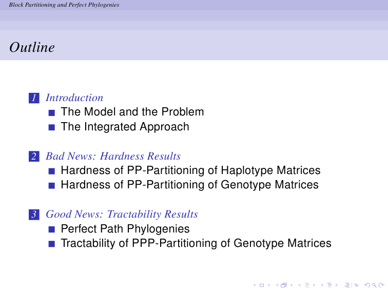Jump to The Model and the Problem
Image resolution: width=388 pixels, height=291 pixels.
[132, 112]
